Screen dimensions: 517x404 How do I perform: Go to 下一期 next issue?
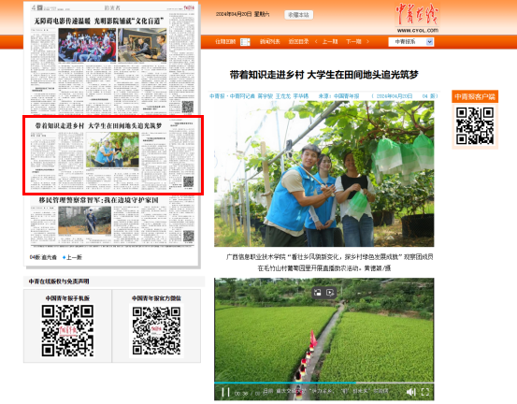(353, 41)
